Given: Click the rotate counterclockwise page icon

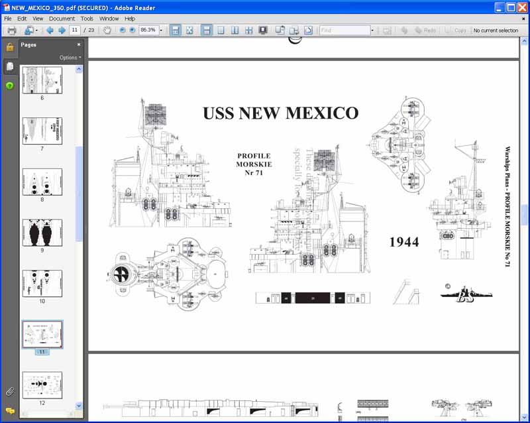Looking at the screenshot, I should click(x=294, y=30).
